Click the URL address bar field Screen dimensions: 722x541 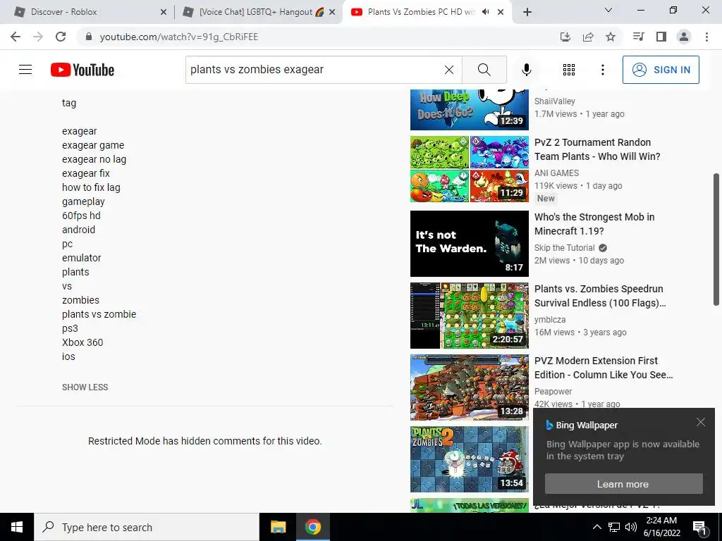tap(318, 37)
